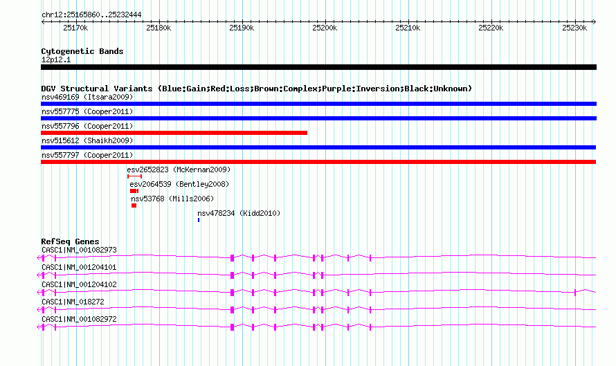Select the blue nsv469169 gain bar

pos(318,104)
